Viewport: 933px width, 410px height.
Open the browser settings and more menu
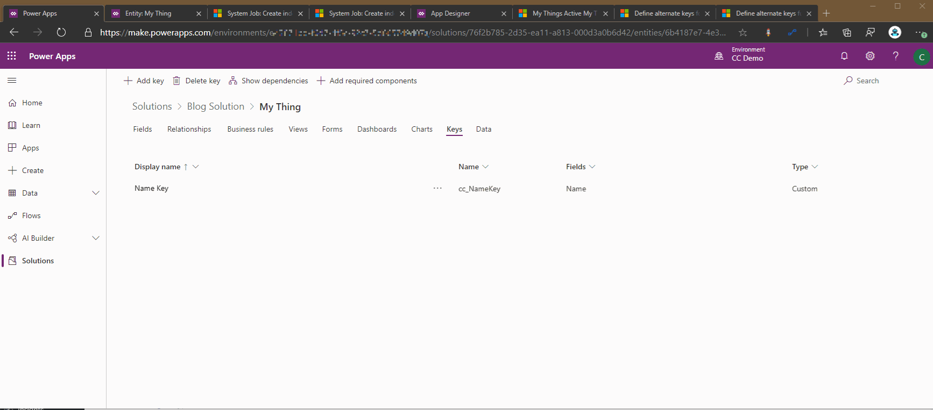[x=920, y=33]
